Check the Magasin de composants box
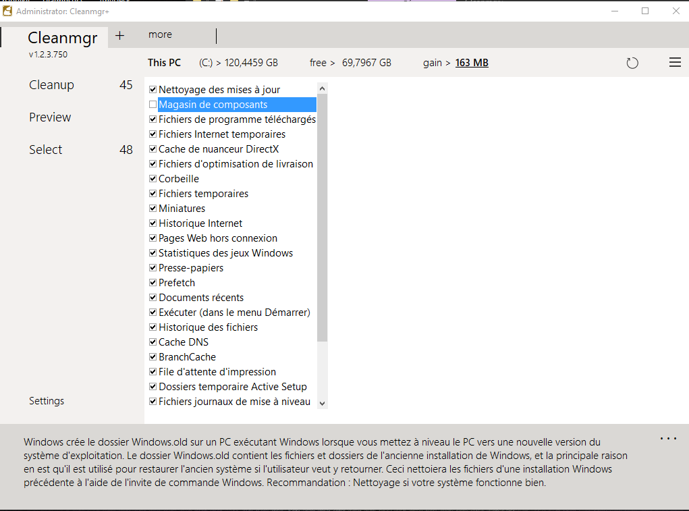The width and height of the screenshot is (689, 511). click(153, 105)
